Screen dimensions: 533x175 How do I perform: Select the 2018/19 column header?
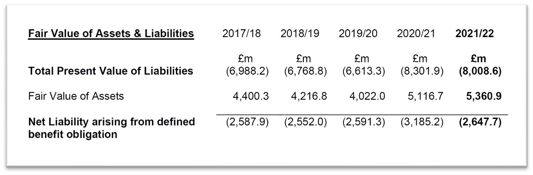coord(300,34)
